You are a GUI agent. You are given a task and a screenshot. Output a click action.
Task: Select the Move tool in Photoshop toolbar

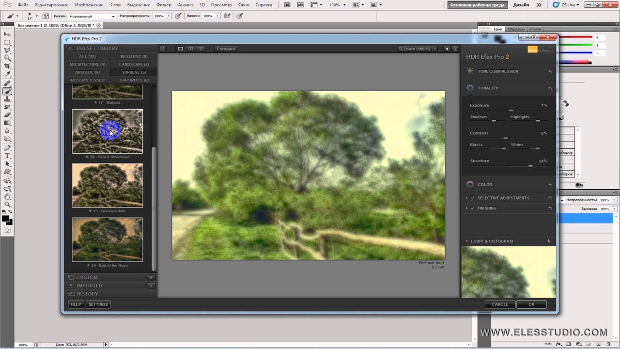7,34
